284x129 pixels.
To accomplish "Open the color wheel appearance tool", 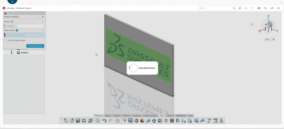I will [x=142, y=121].
